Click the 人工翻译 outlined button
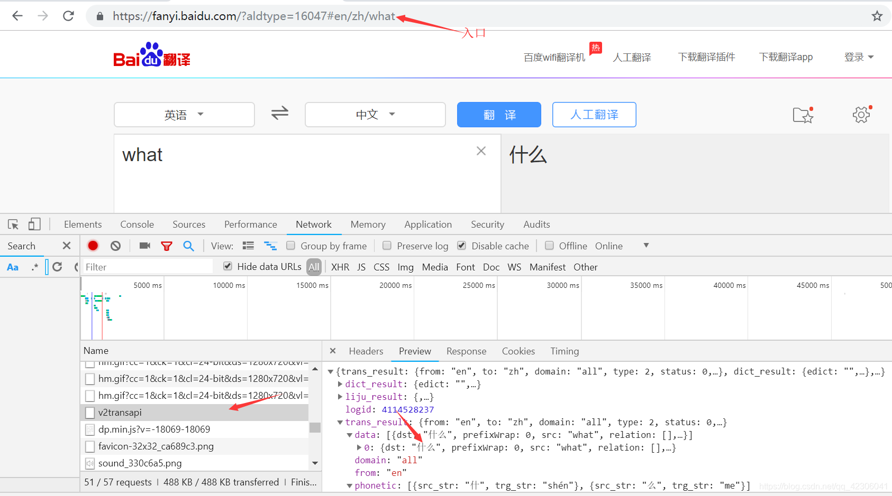The height and width of the screenshot is (496, 892). 594,115
